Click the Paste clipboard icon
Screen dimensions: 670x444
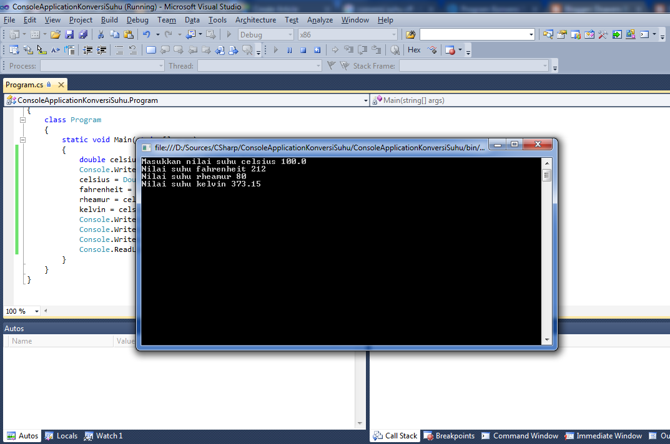128,34
